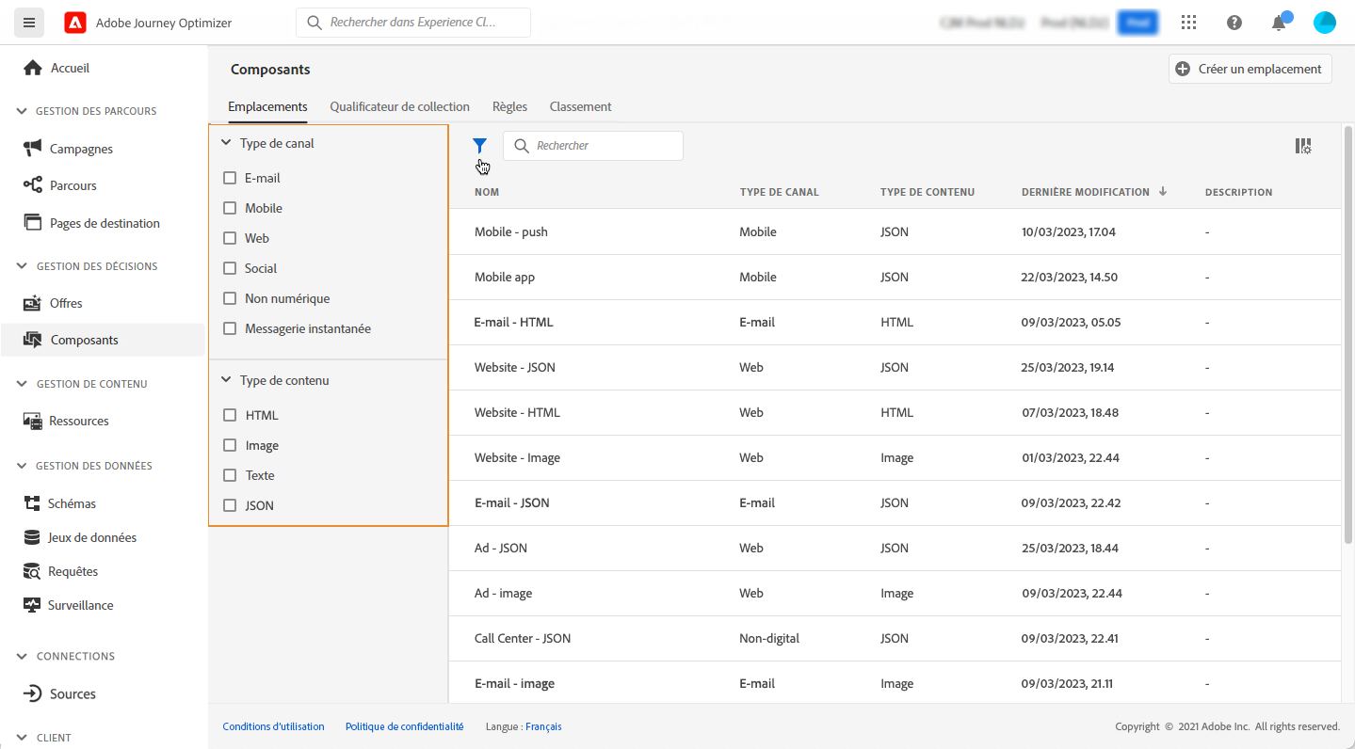Open the notifications bell
Viewport: 1355px width, 749px height.
pos(1279,23)
